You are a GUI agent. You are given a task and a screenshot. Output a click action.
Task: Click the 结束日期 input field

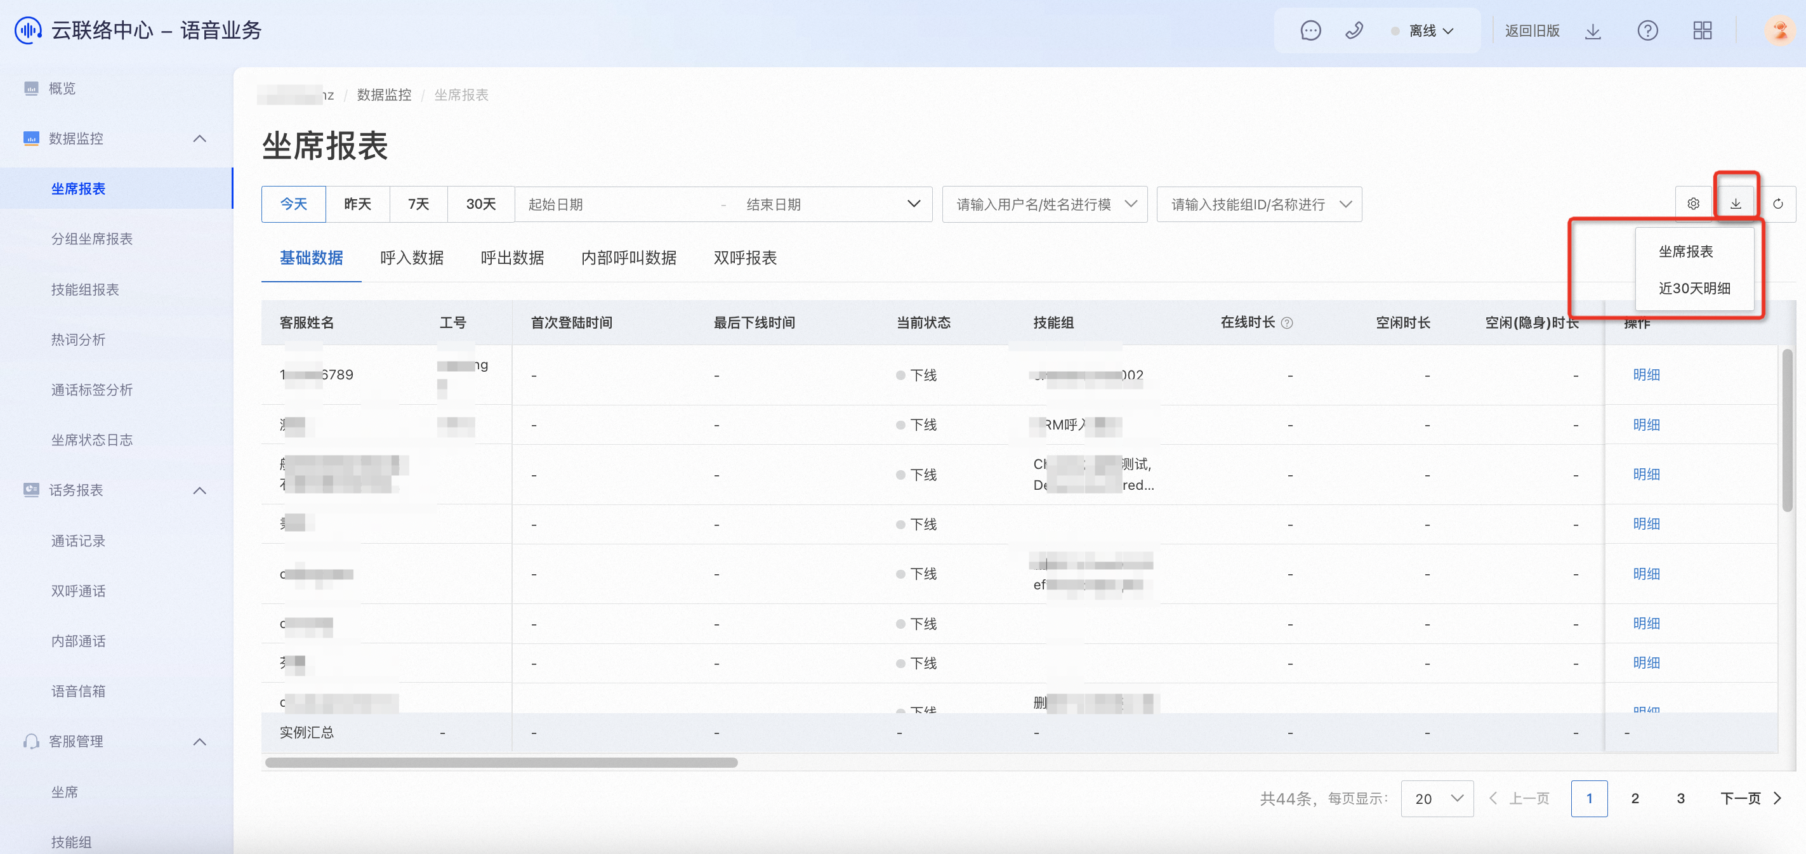[x=817, y=204]
